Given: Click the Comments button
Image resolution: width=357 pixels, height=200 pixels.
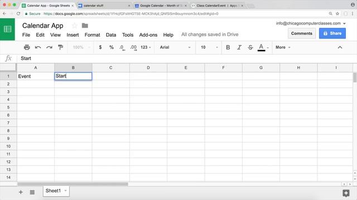Looking at the screenshot, I should coord(302,33).
